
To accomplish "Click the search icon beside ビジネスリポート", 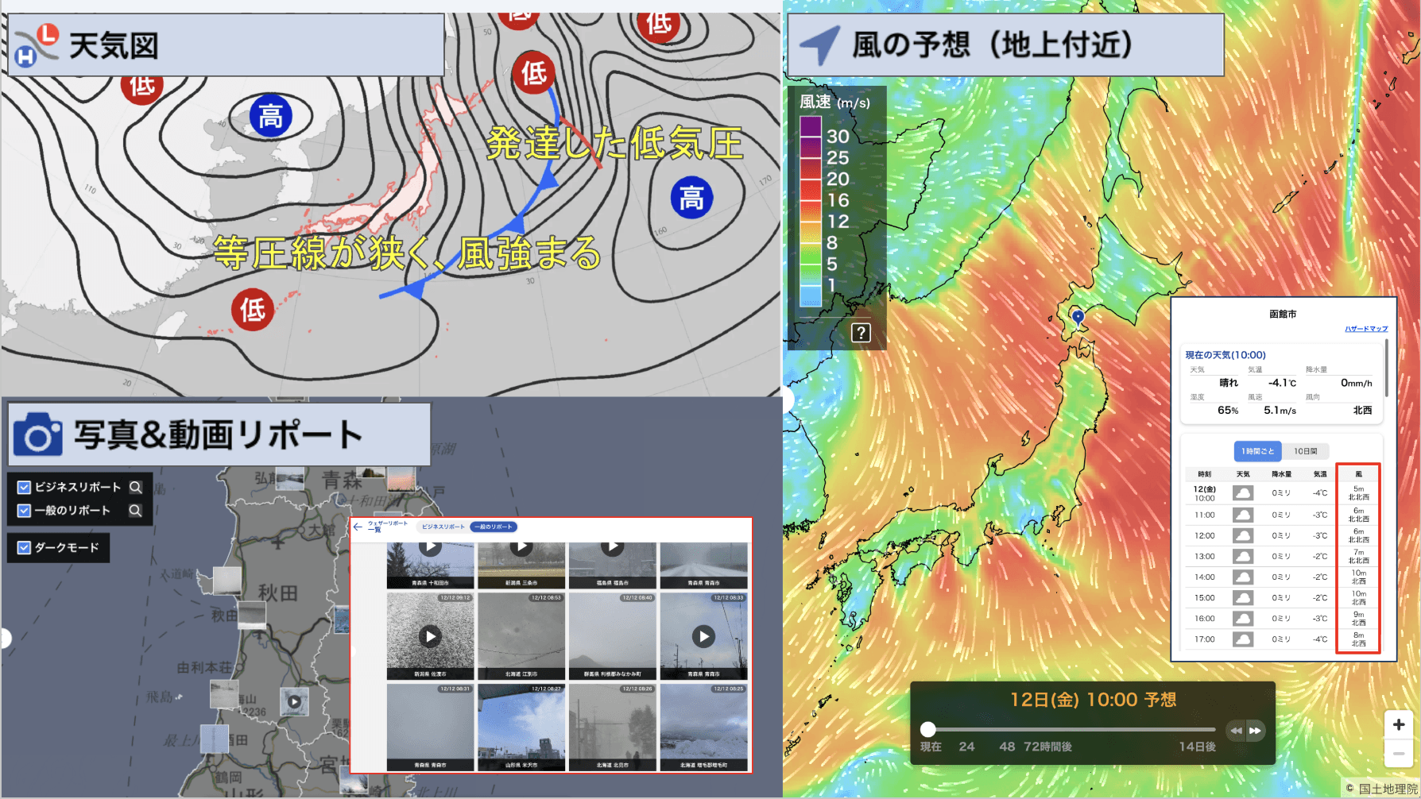I will click(136, 487).
